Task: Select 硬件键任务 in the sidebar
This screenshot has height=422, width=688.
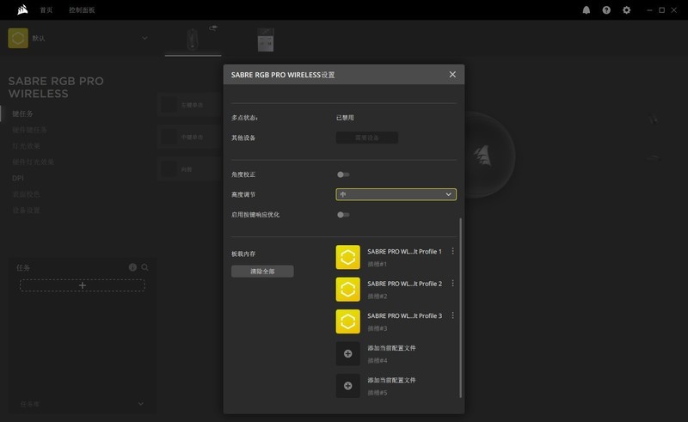Action: 29,130
